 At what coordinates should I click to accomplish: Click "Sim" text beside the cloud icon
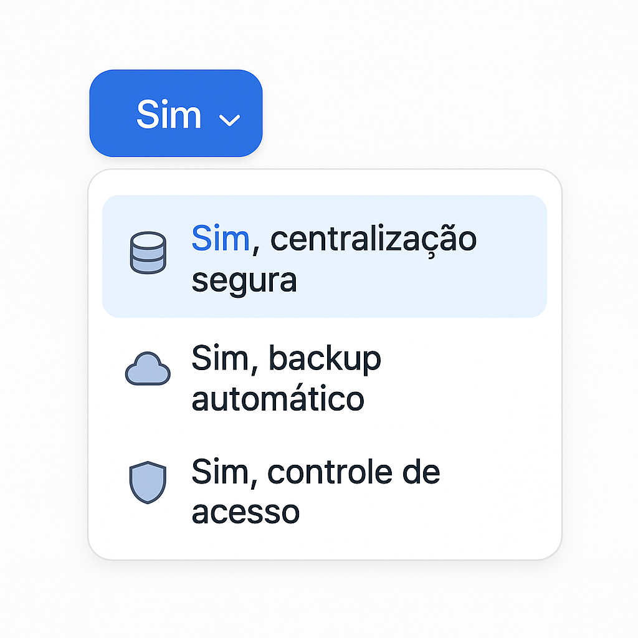(x=220, y=358)
